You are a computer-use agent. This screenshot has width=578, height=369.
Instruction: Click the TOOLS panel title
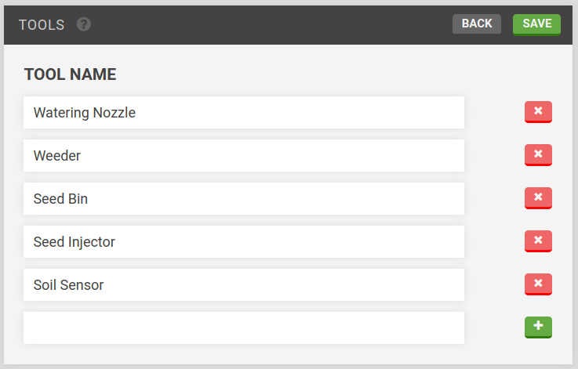(x=42, y=24)
